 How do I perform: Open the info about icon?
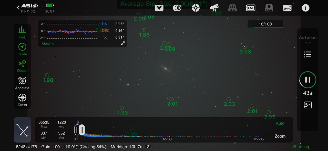tap(305, 8)
